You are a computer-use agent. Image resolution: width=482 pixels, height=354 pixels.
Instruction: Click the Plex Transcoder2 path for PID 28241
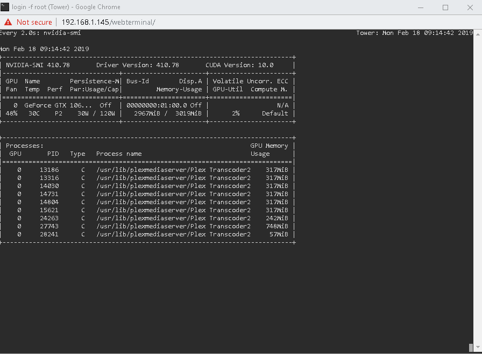click(173, 234)
